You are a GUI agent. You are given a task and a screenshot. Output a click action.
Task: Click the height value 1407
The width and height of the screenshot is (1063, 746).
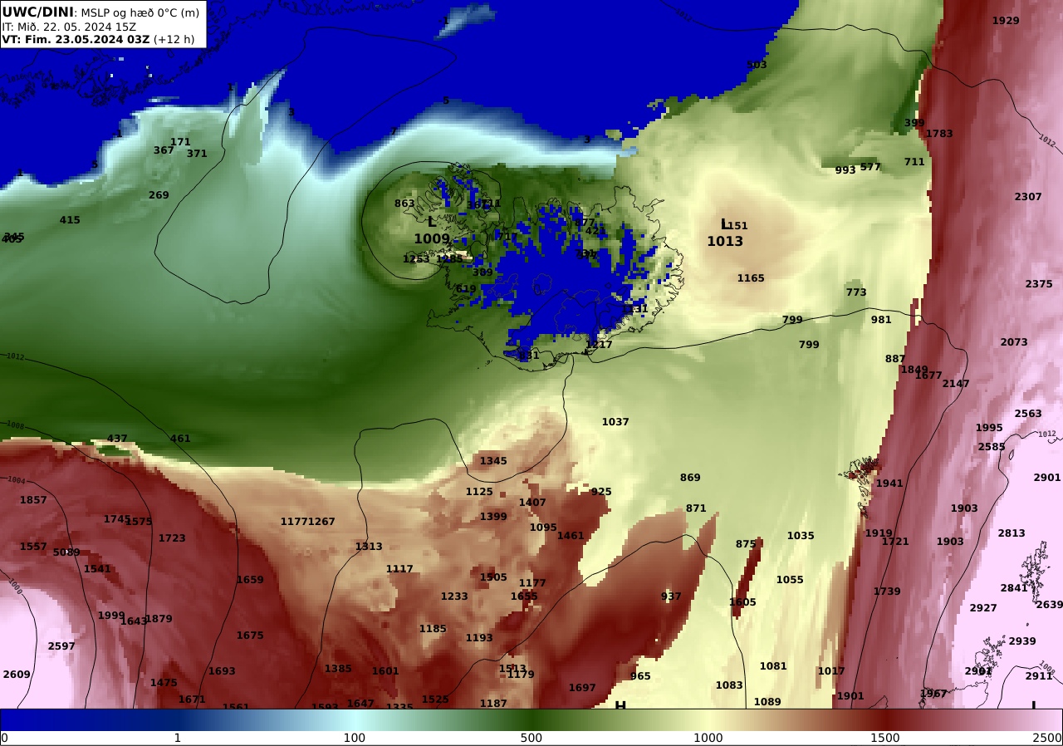[x=532, y=503]
